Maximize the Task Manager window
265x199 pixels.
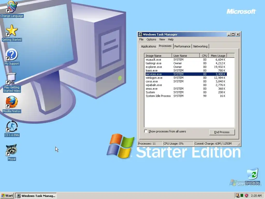(233, 34)
